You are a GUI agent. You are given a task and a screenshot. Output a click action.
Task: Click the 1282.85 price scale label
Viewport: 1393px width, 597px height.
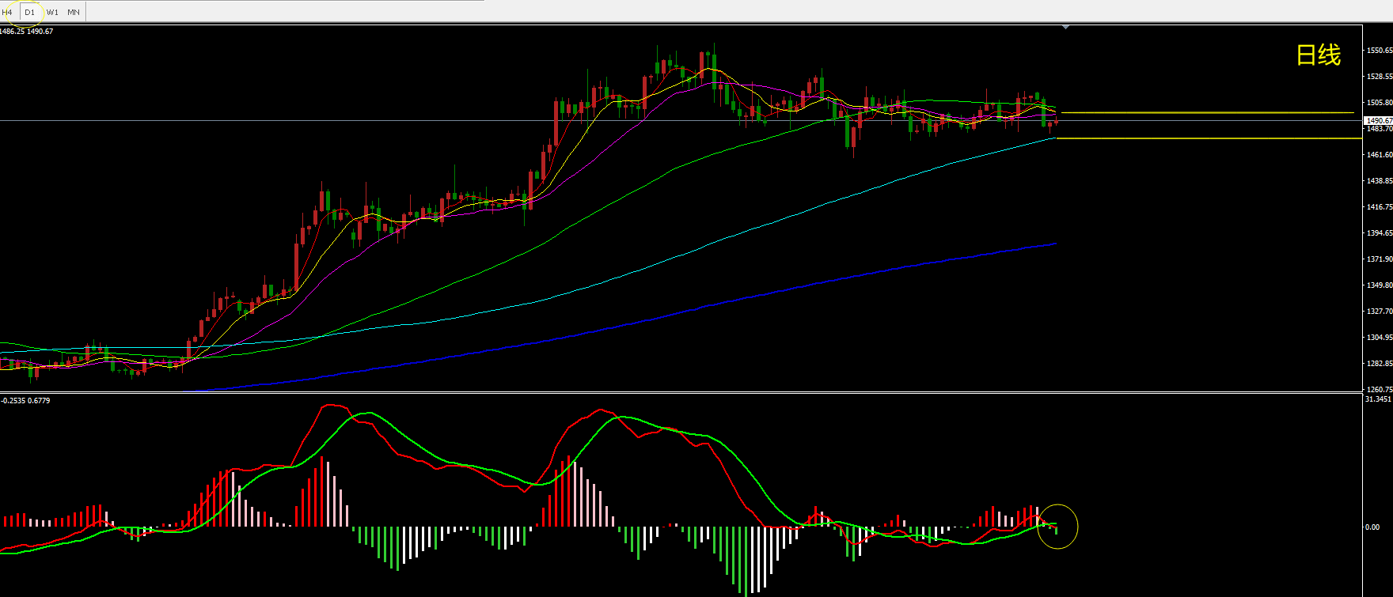(x=1380, y=364)
